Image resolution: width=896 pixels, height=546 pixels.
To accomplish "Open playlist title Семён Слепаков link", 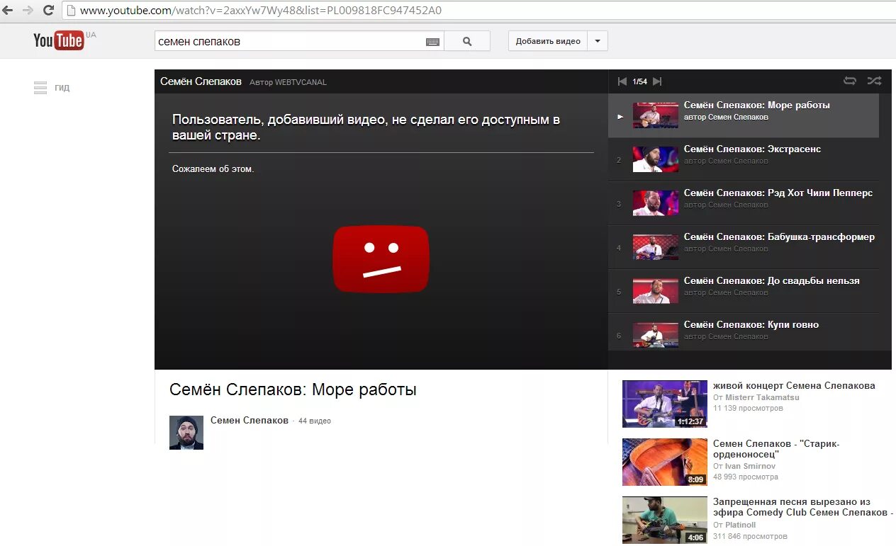I will pyautogui.click(x=201, y=81).
